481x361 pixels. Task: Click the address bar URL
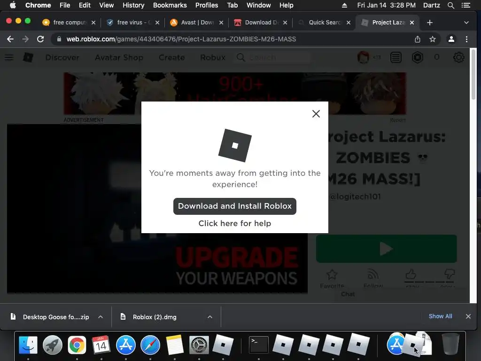pyautogui.click(x=181, y=39)
